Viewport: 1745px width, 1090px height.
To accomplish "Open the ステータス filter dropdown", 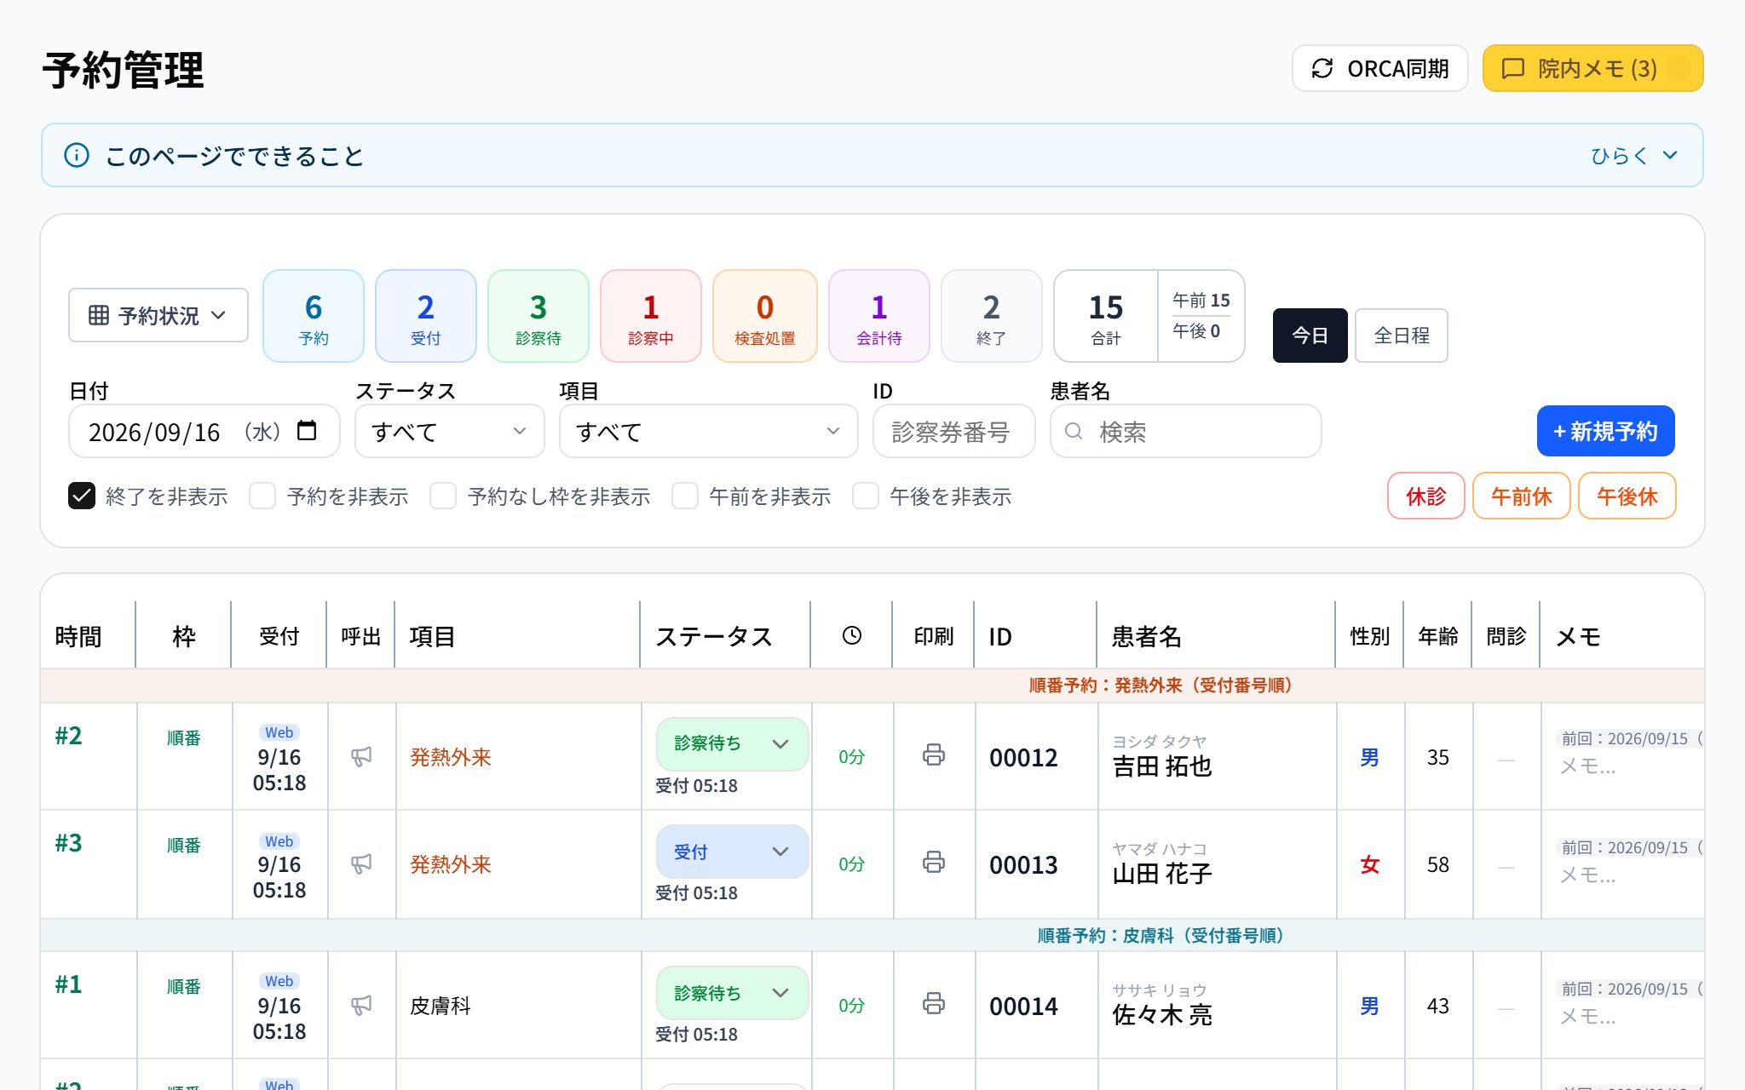I will click(449, 431).
